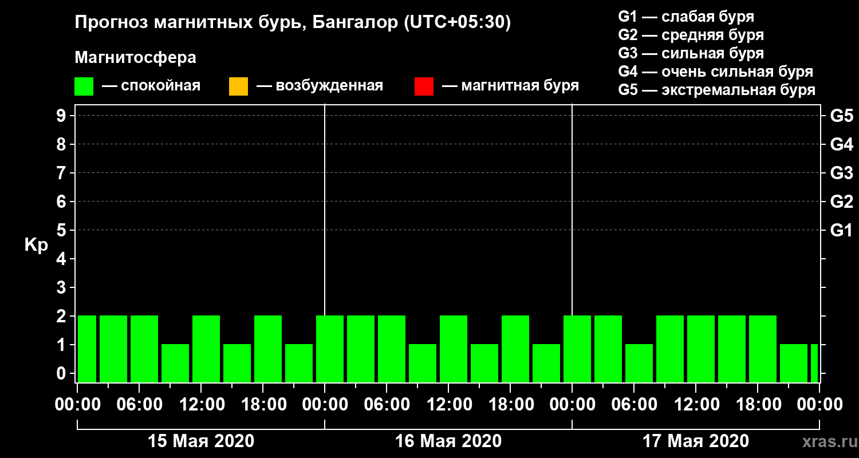
Task: Click the Kp 2 bar over 16 Мая's 18:00 tick
Action: 515,349
